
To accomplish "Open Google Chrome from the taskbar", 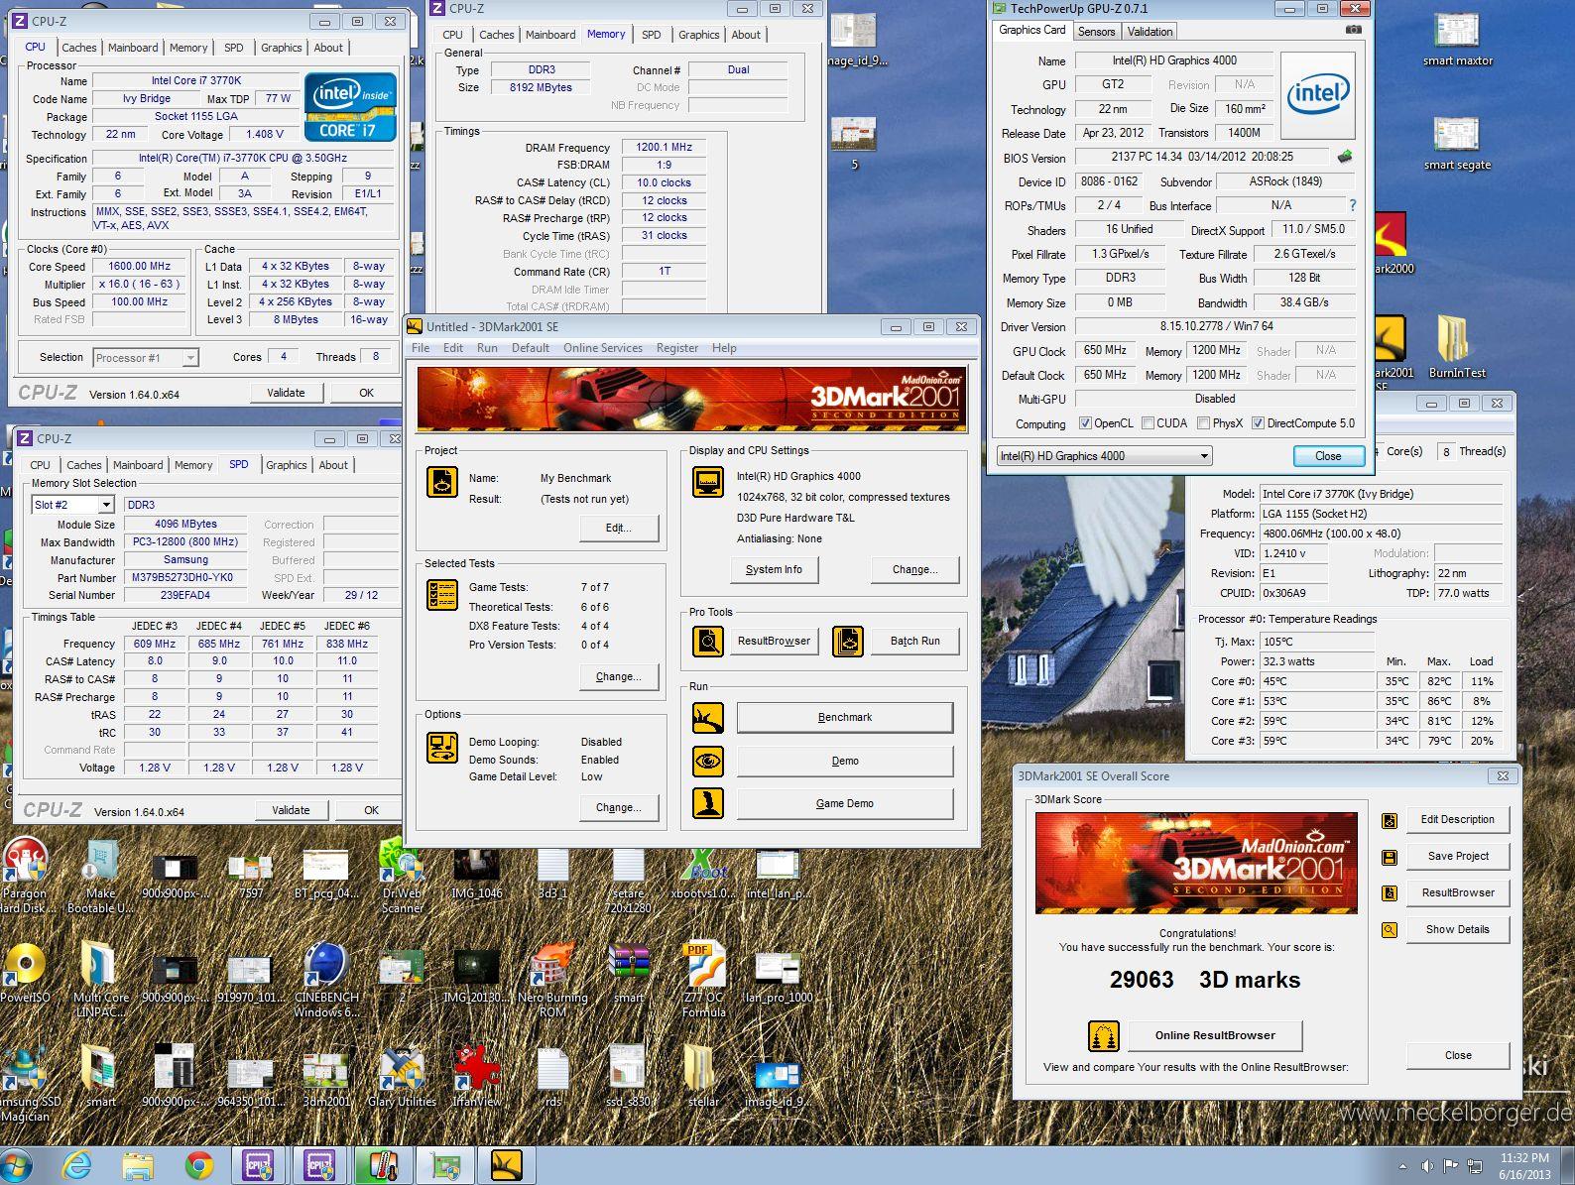I will 199,1165.
